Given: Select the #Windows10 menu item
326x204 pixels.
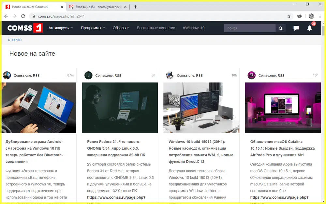Looking at the screenshot, I should 194,28.
